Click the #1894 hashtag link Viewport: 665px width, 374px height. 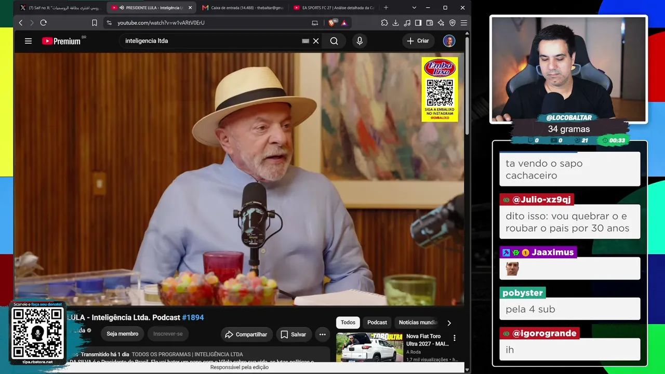[193, 317]
